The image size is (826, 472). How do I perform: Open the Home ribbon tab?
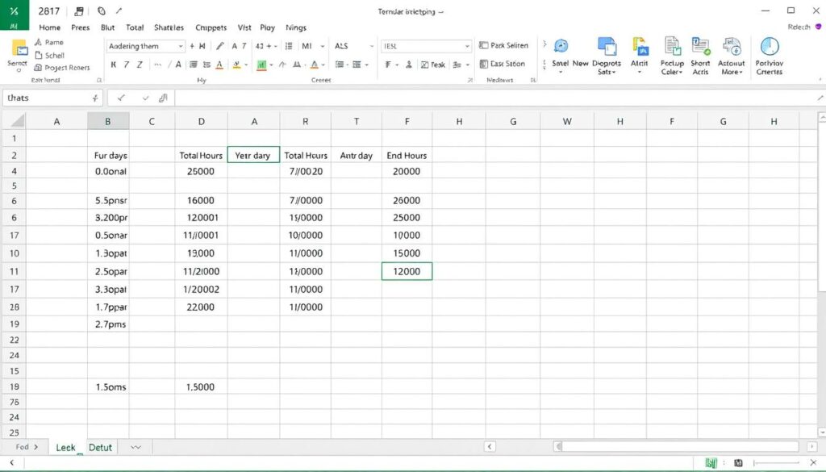pos(49,27)
